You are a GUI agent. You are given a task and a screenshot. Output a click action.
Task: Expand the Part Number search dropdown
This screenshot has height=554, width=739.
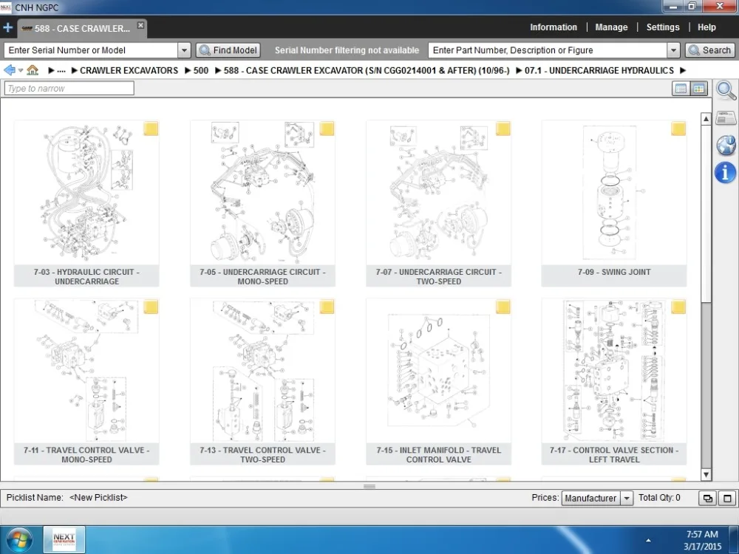pyautogui.click(x=673, y=50)
